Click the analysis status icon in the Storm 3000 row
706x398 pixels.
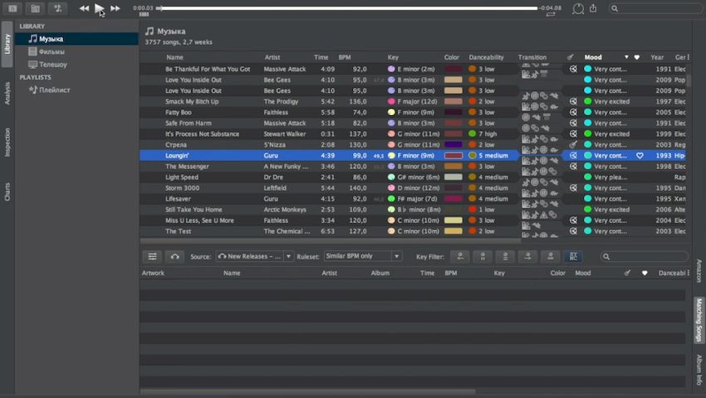coord(573,188)
